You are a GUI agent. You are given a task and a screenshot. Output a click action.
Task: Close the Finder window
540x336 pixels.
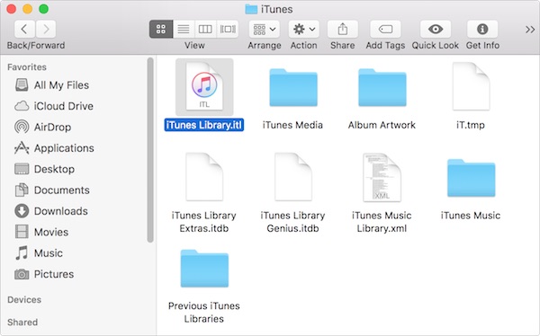coord(12,9)
